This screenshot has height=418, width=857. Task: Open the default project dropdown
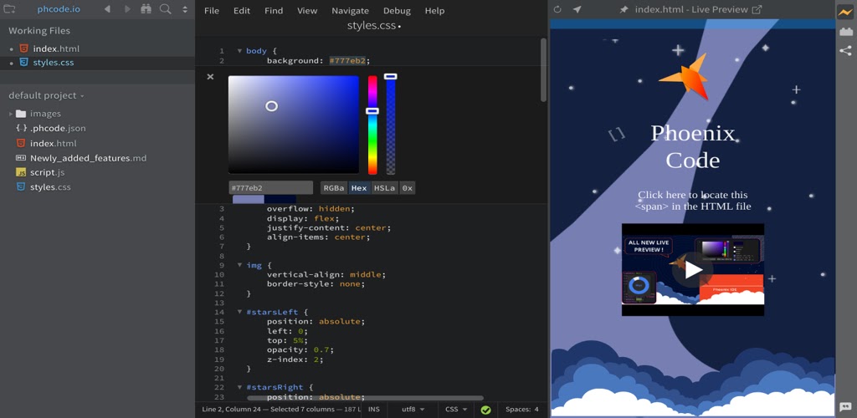46,95
